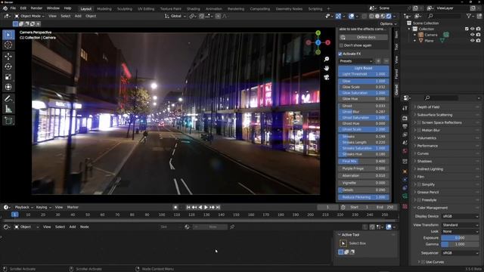The height and width of the screenshot is (272, 484).
Task: Switch to the Modeling workspace tab
Action: click(104, 9)
